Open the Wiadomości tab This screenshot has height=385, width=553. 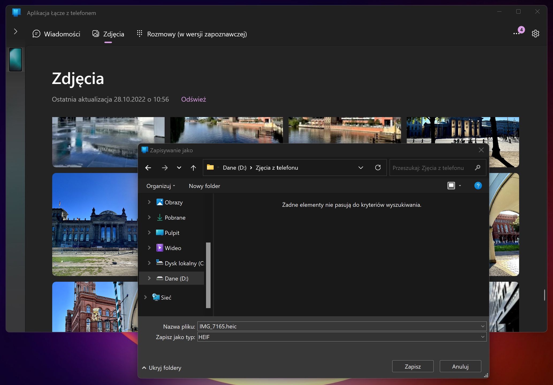(56, 34)
